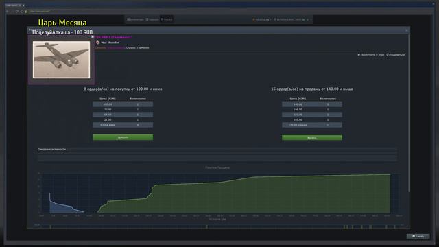This screenshot has width=439, height=247.
Task: Reload the page with the refresh icon
Action: 17,12
